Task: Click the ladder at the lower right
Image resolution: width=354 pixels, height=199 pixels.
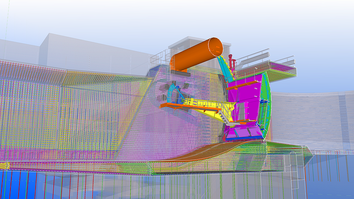Action: (295, 167)
